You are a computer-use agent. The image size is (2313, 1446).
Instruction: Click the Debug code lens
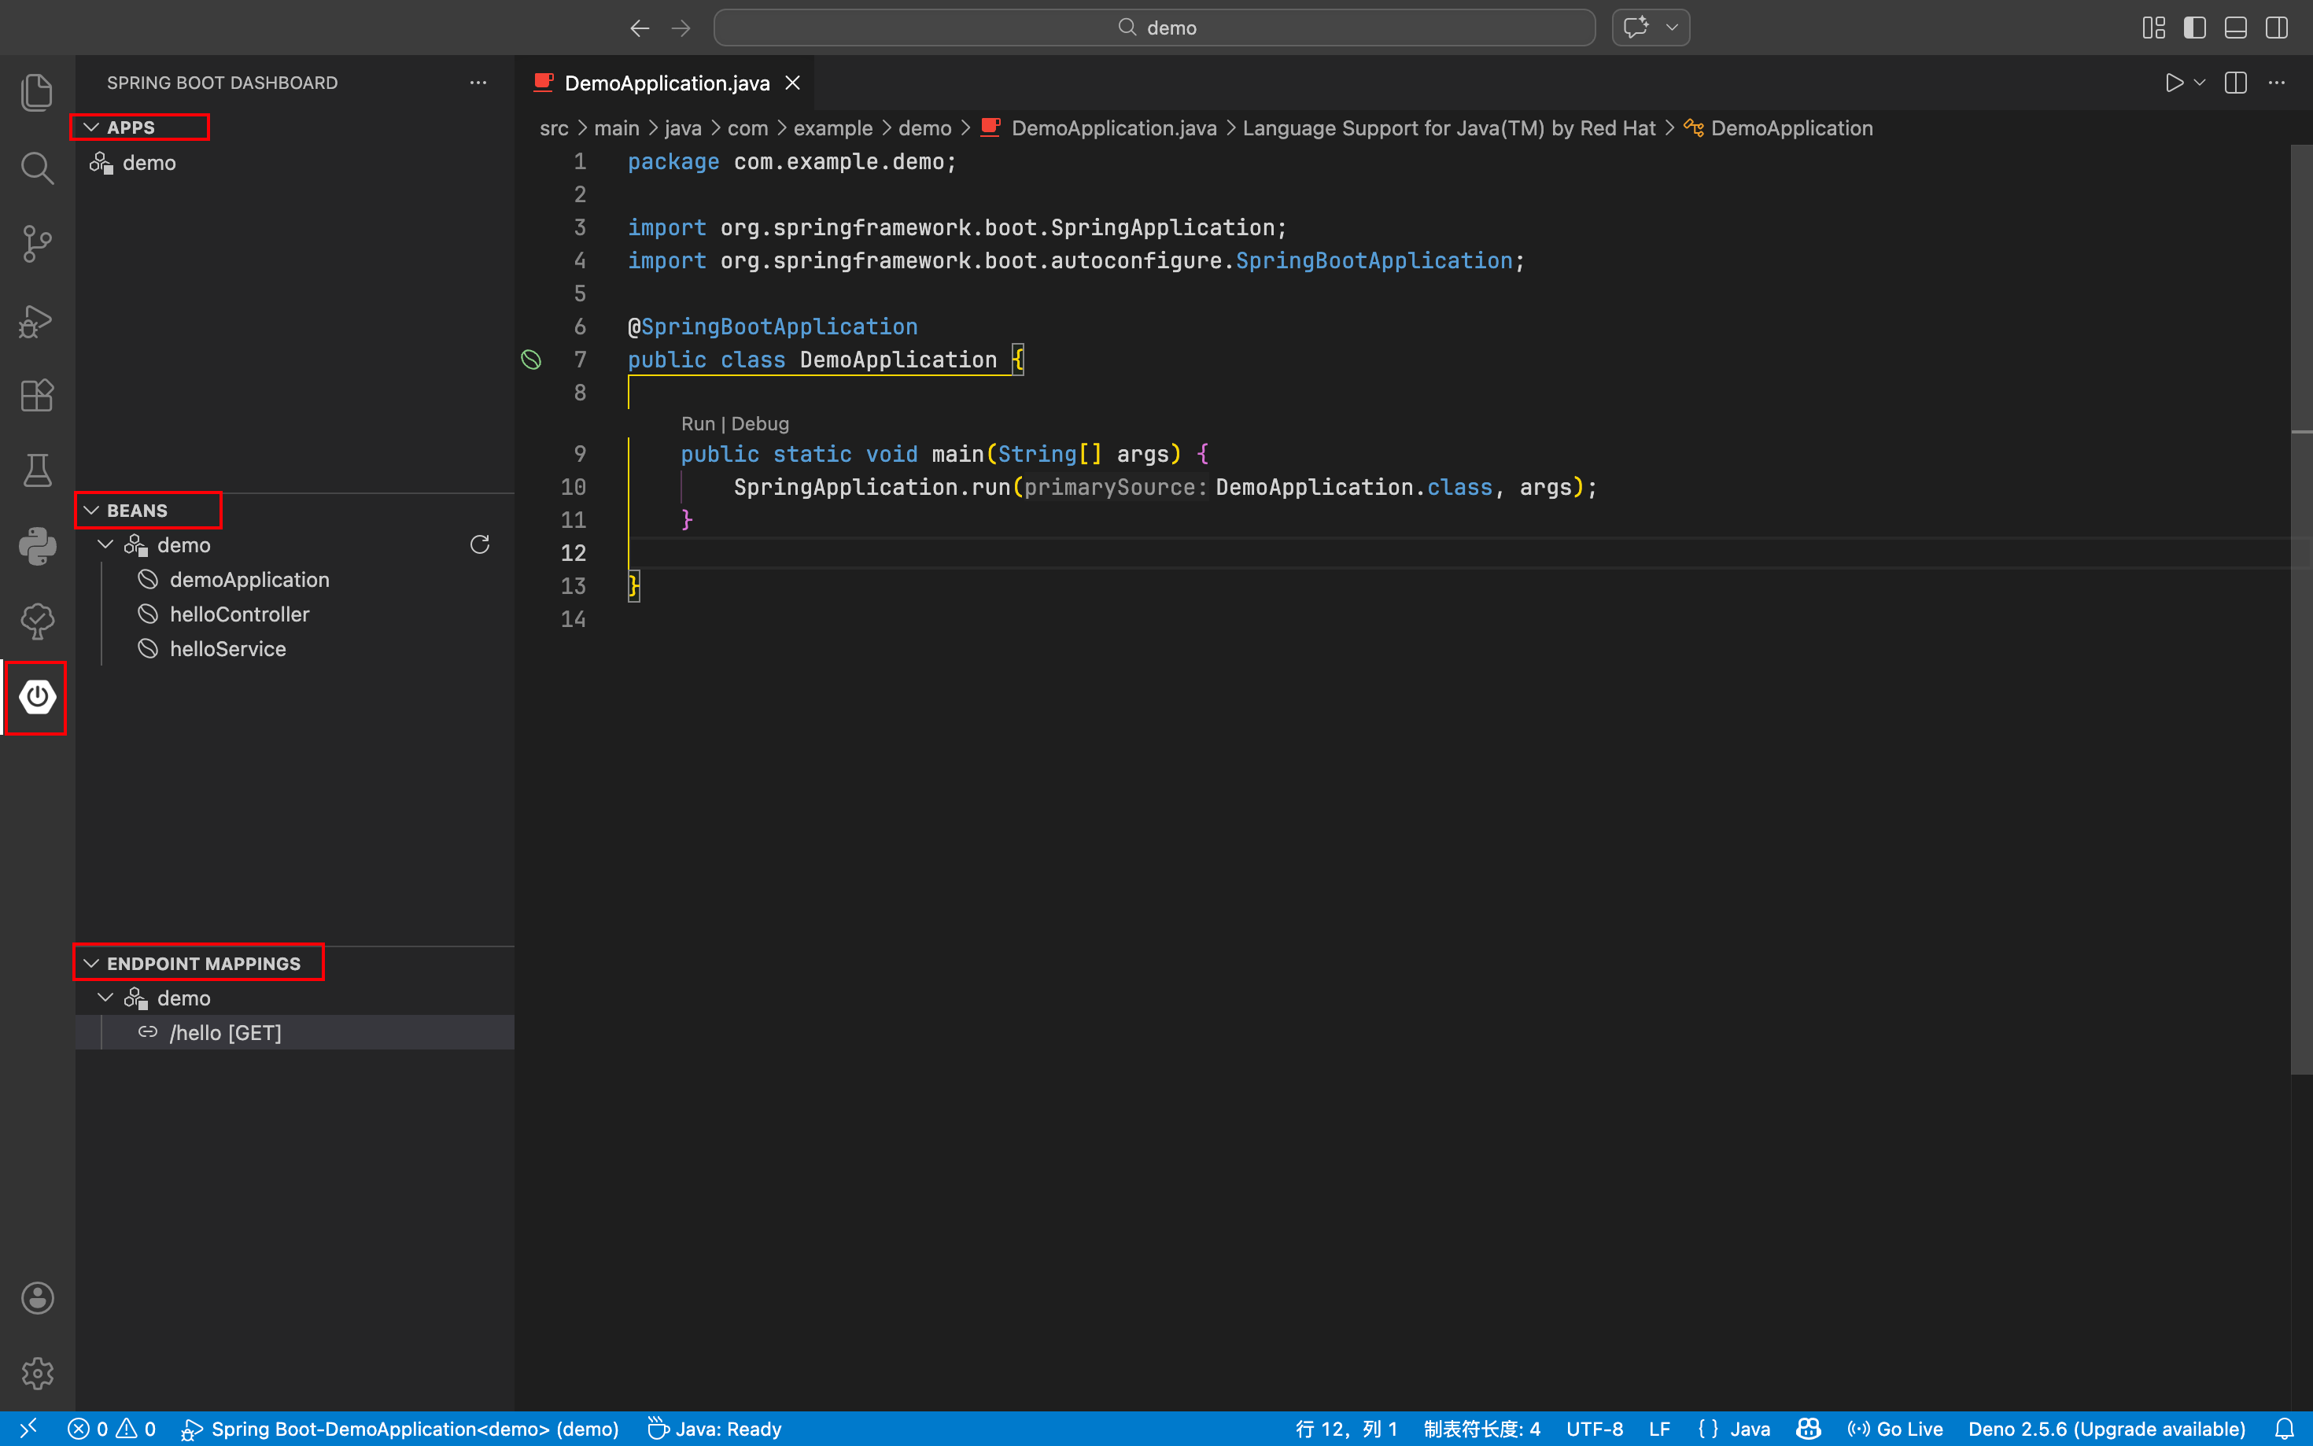(760, 424)
